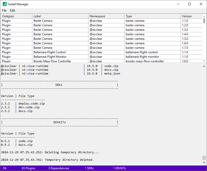Click the 1 DEVKITs status bar entry
207x171 pixels.
coord(120,168)
